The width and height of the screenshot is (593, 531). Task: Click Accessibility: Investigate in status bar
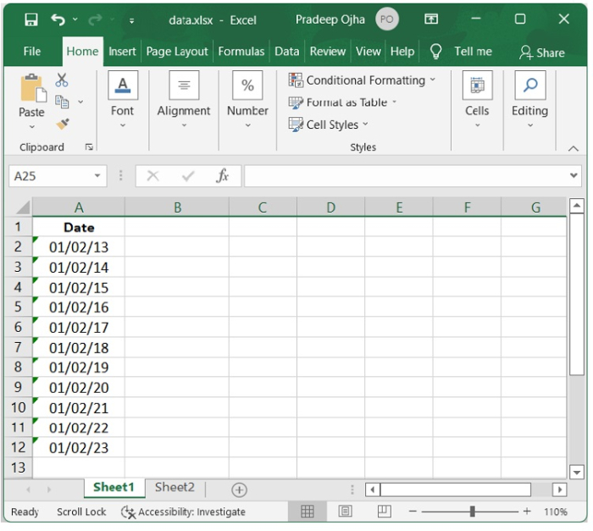click(x=184, y=512)
